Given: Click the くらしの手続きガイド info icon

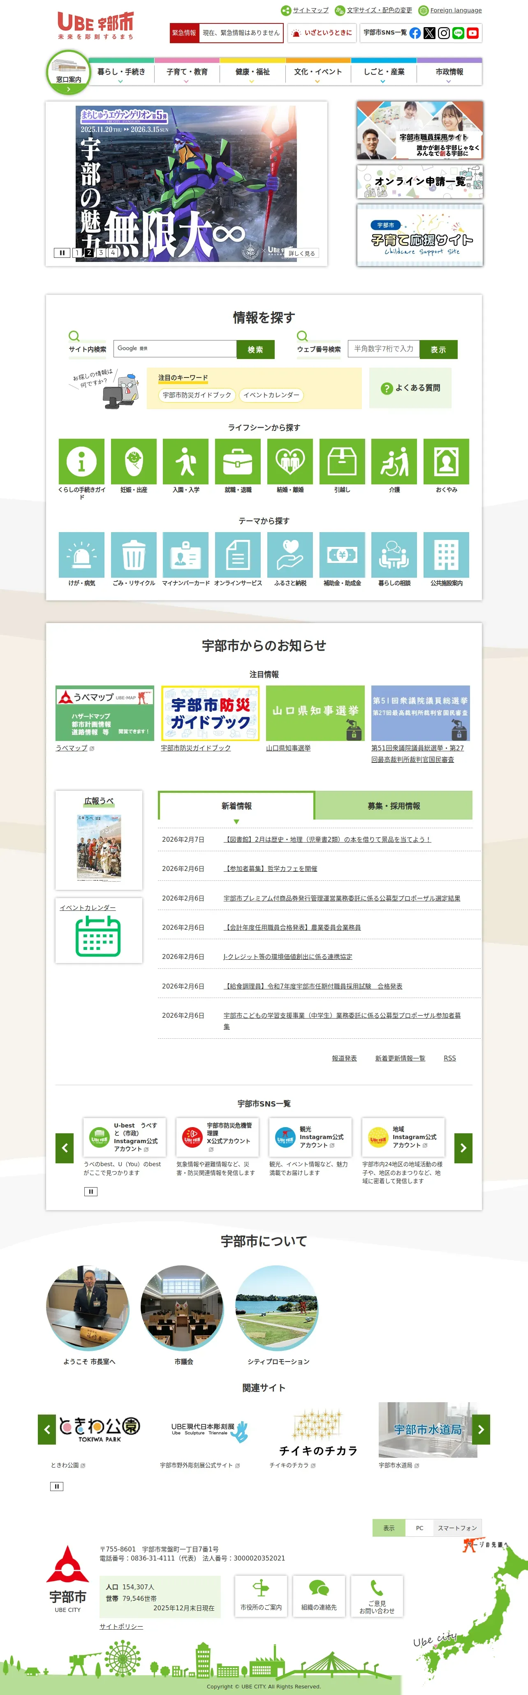Looking at the screenshot, I should (82, 461).
